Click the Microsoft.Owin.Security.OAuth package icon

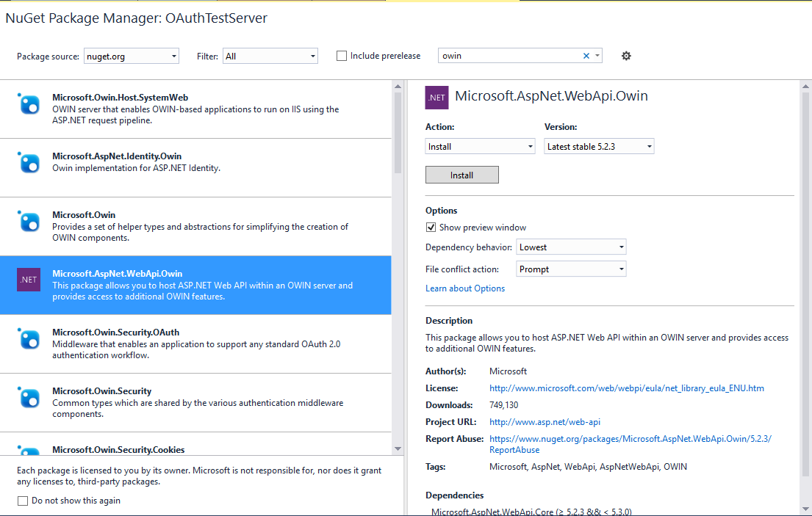(28, 338)
